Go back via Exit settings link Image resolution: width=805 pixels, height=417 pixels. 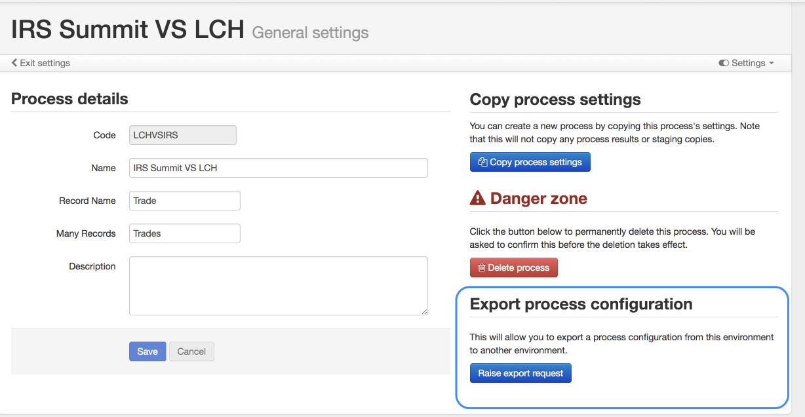pos(41,63)
